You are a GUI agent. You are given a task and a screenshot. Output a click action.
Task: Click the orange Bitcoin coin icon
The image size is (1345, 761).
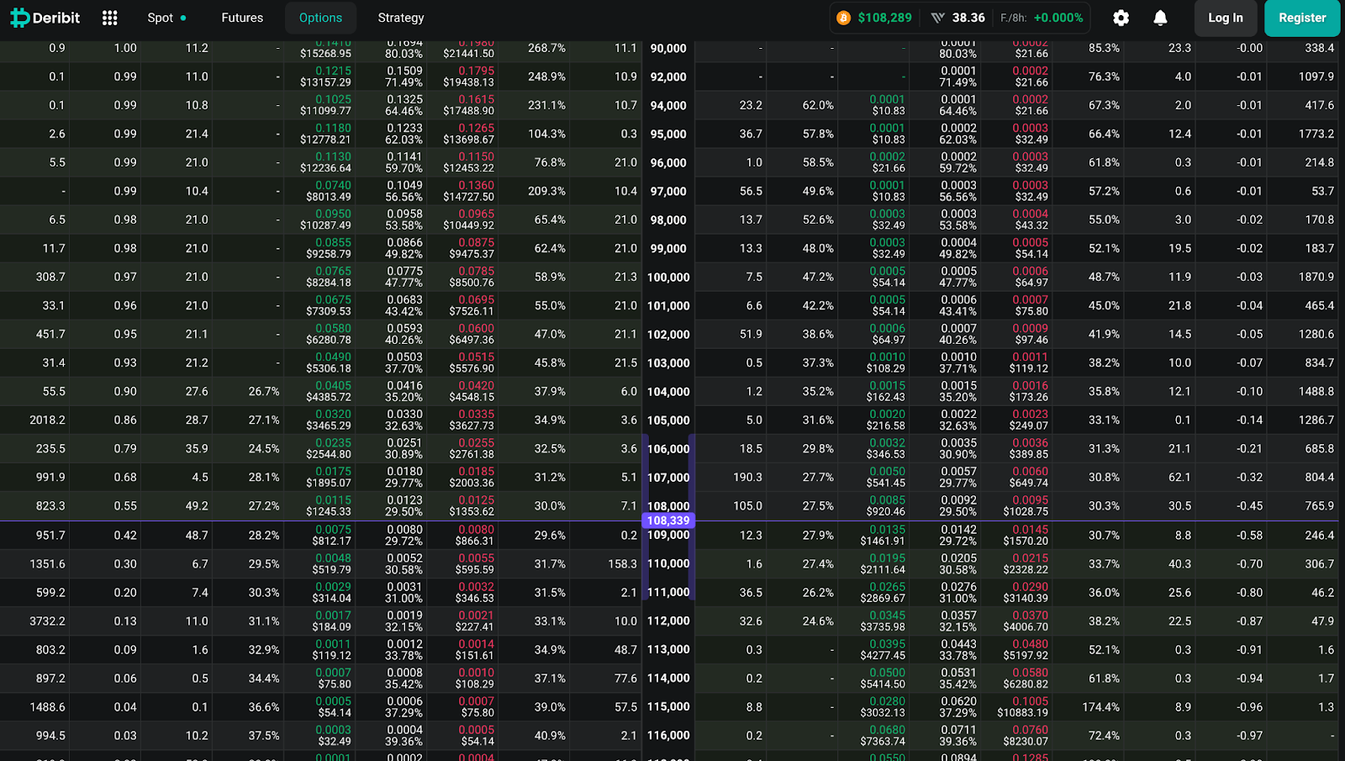point(843,18)
